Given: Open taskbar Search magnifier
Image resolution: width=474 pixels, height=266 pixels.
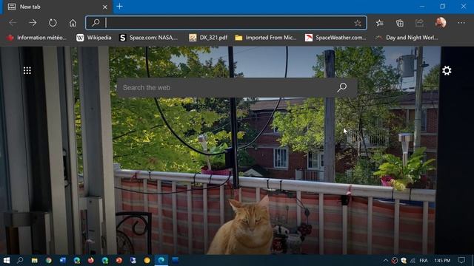Looking at the screenshot, I should click(x=20, y=260).
